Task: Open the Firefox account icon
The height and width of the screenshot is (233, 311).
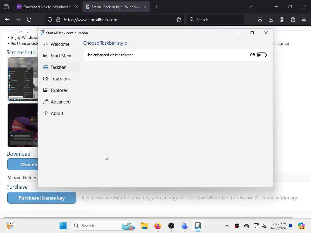Action: 282,20
